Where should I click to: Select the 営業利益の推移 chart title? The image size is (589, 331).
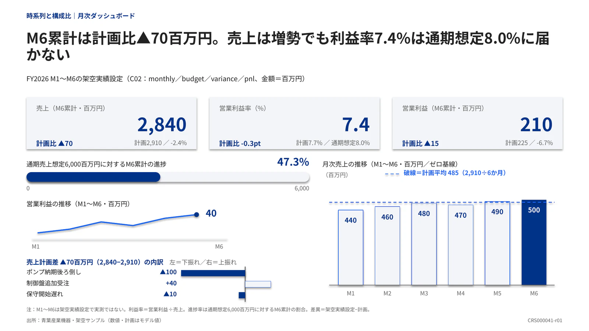coord(78,204)
